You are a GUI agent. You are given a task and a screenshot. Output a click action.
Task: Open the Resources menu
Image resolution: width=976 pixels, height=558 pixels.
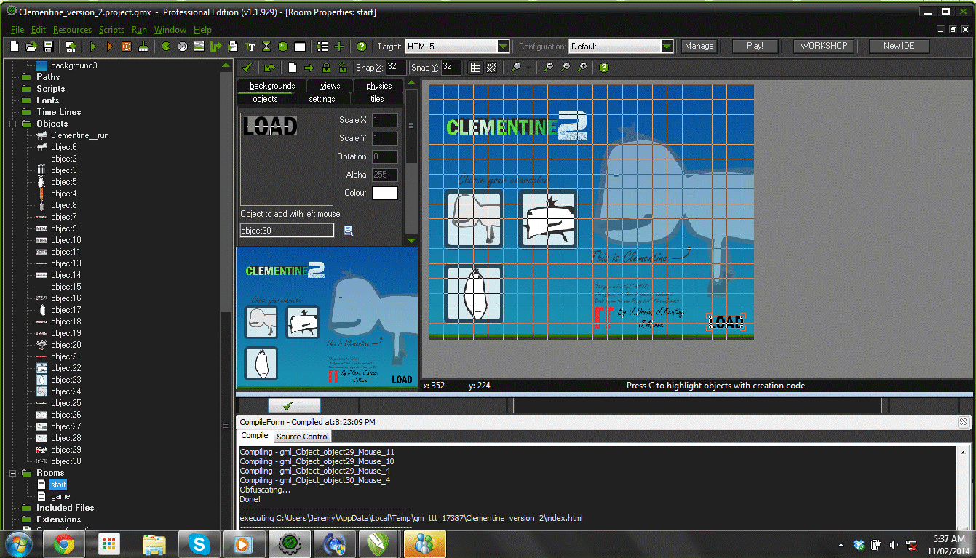[x=72, y=30]
